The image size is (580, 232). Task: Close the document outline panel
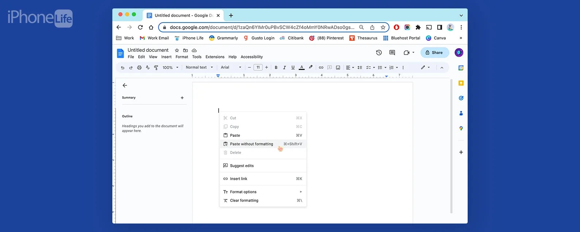[x=125, y=85]
